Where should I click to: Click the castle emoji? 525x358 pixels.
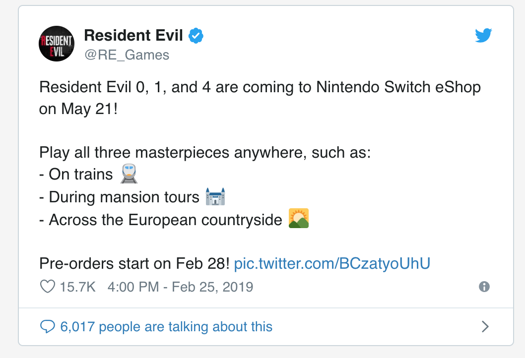tap(214, 197)
